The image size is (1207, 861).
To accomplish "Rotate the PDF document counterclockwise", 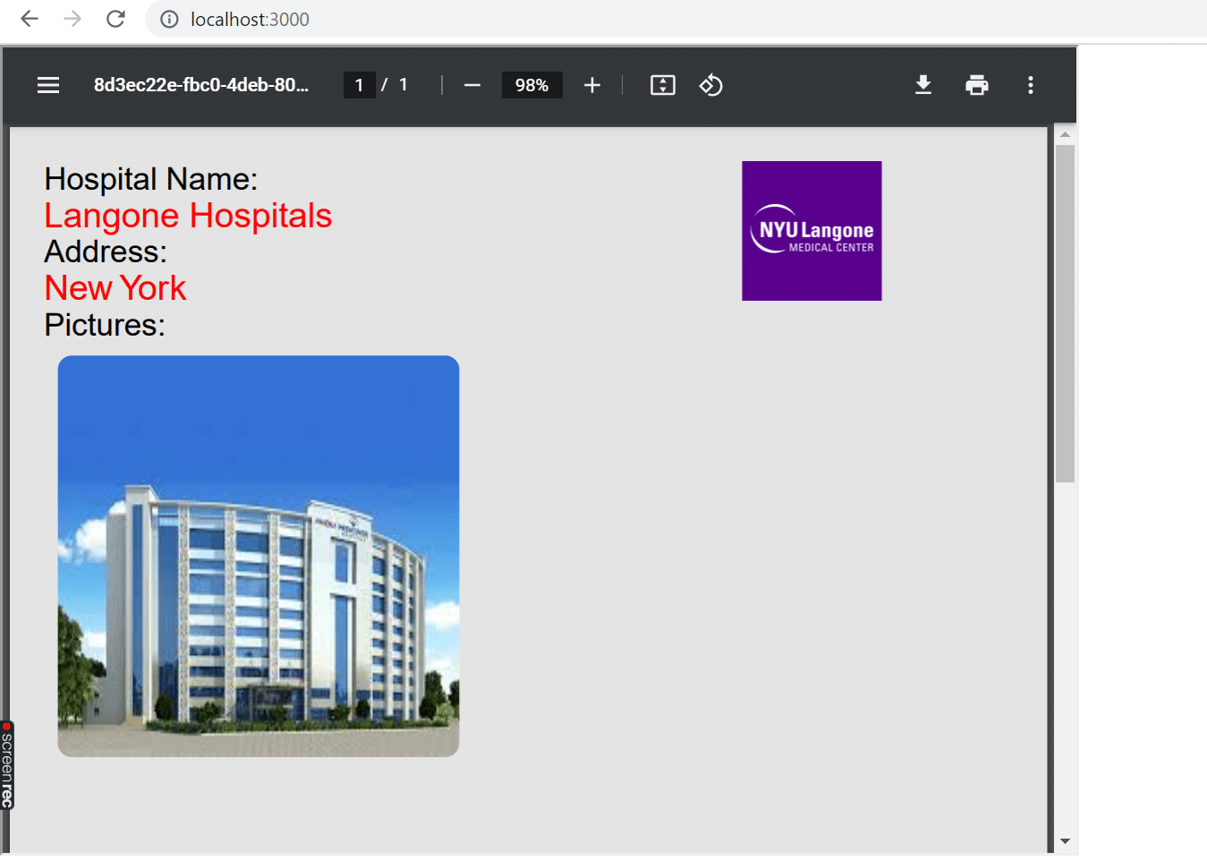I will tap(710, 85).
